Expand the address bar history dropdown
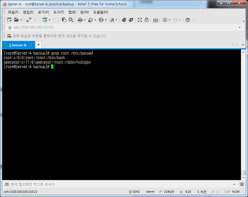Screen dimensions: 248x197 tap(240, 27)
